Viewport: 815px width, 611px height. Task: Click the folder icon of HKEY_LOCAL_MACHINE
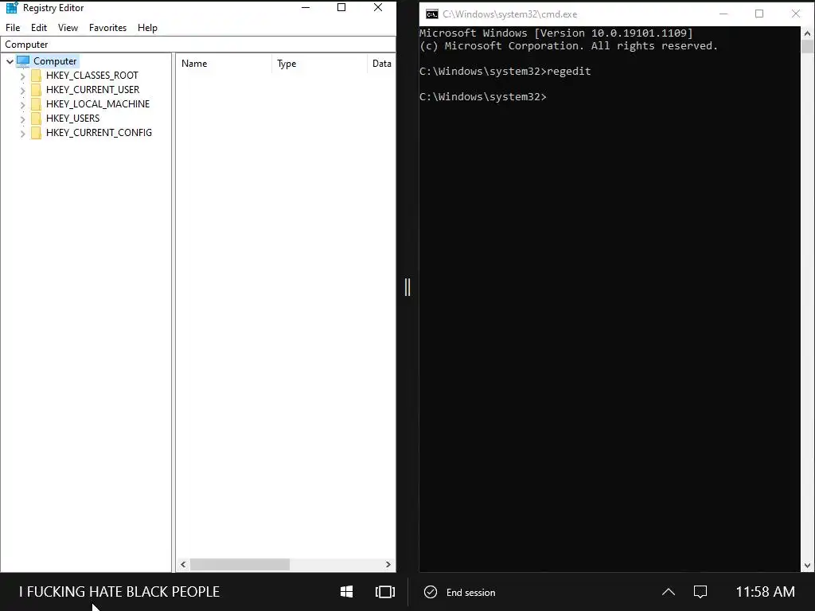click(36, 104)
